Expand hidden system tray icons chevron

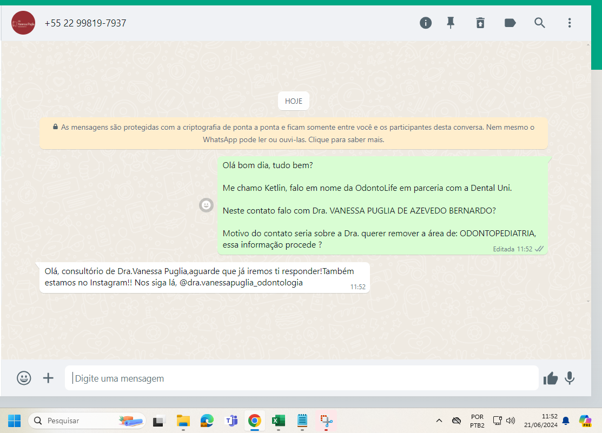[x=439, y=421]
